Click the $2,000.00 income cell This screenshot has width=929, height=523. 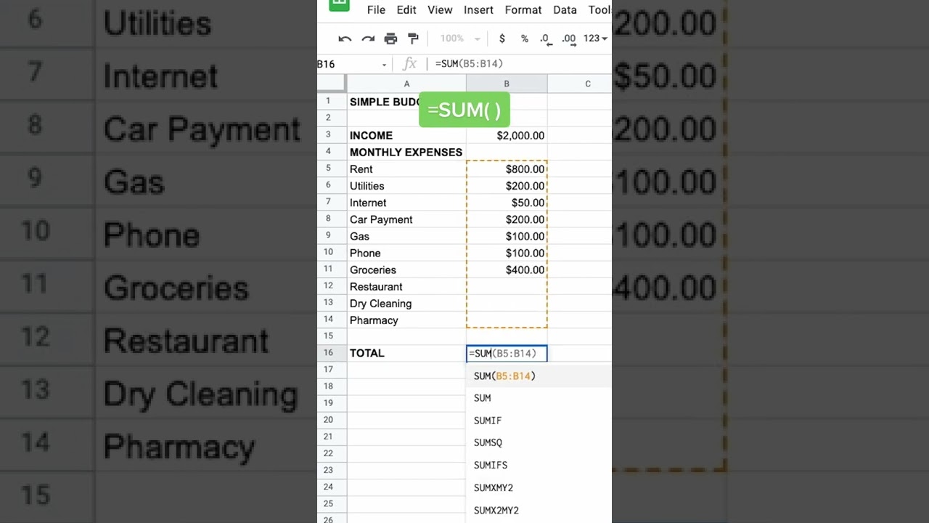click(x=507, y=135)
